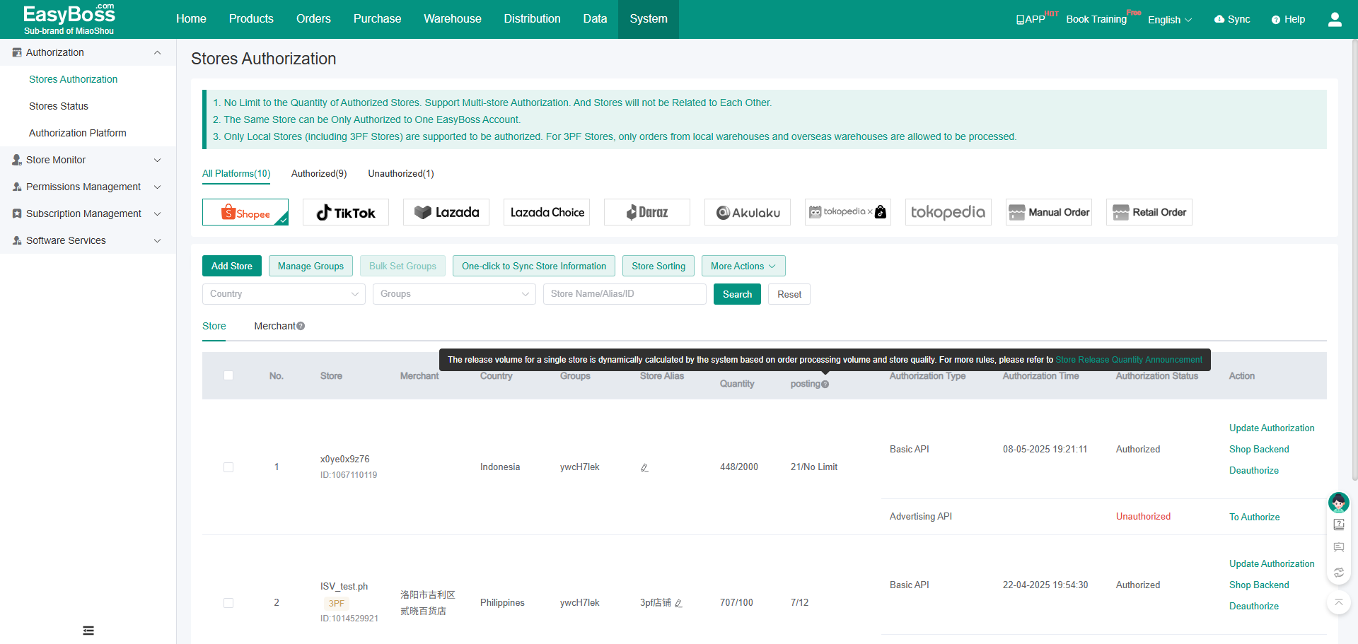Select the Tokopedia x TikTok Shop logo
The height and width of the screenshot is (644, 1358).
point(848,212)
